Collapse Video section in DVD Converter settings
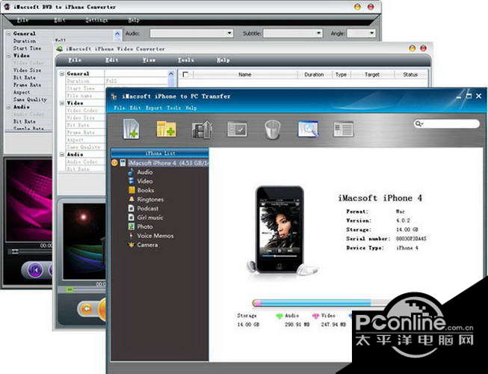Screen dimensions: 488x374 click(x=8, y=56)
